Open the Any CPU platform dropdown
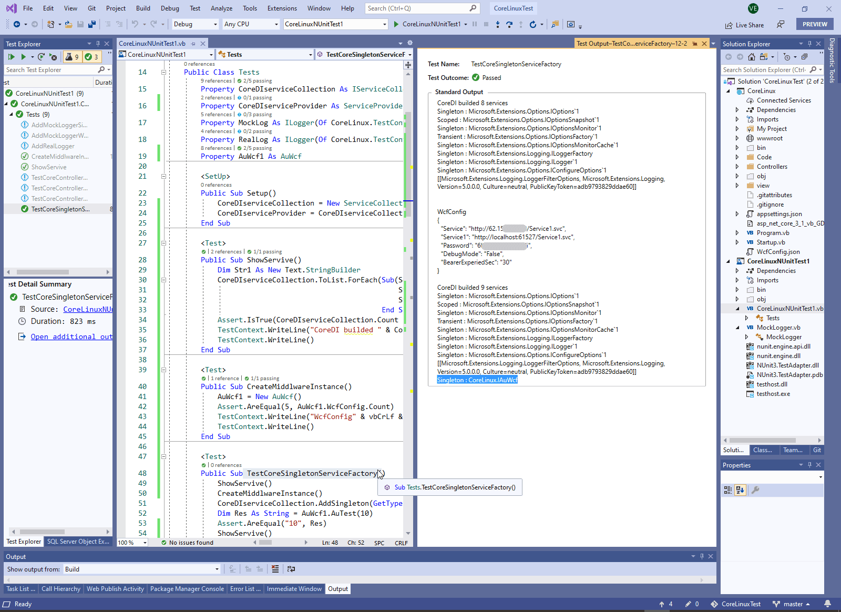The width and height of the screenshot is (841, 612). pos(251,24)
